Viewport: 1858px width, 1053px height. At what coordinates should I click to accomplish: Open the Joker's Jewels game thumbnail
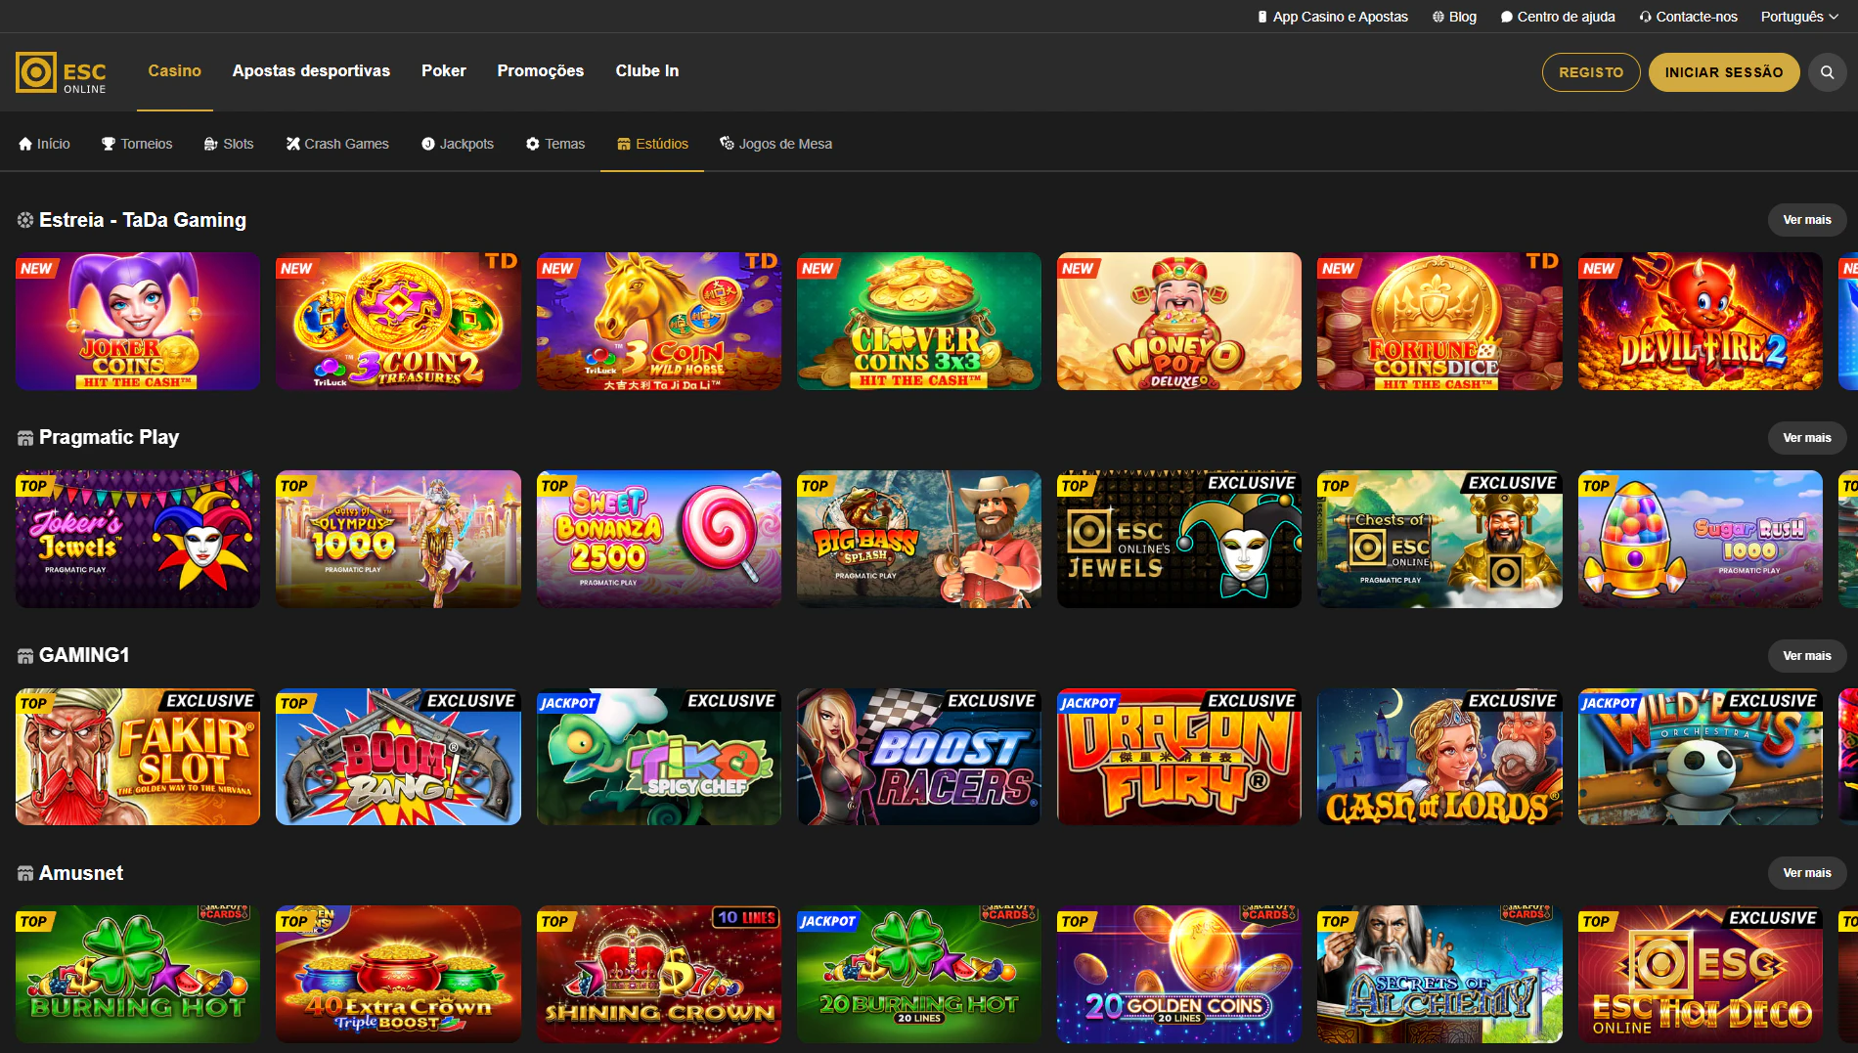pos(138,539)
